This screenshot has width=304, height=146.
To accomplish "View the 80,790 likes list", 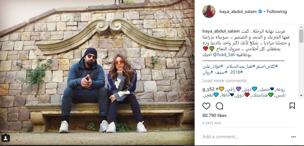I will (x=215, y=116).
